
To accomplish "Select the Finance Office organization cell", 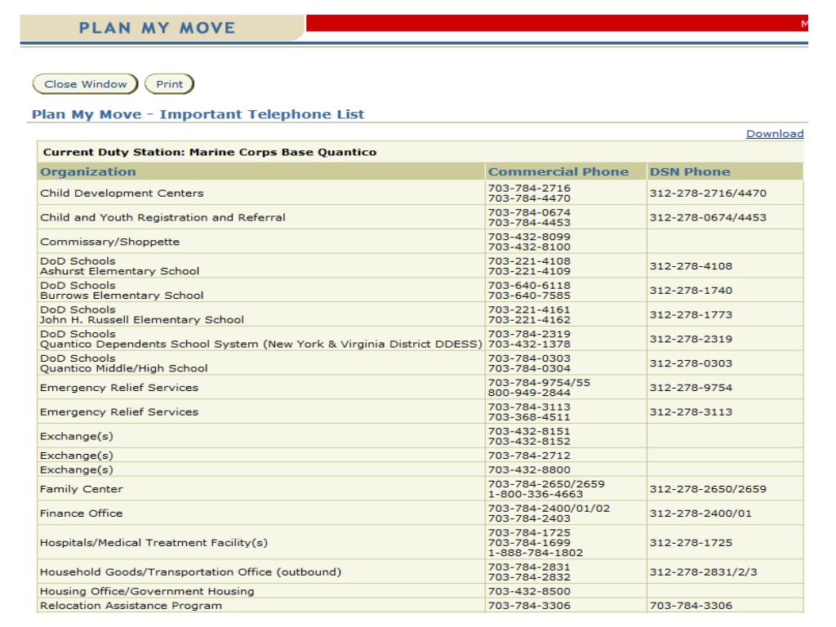I will point(261,514).
